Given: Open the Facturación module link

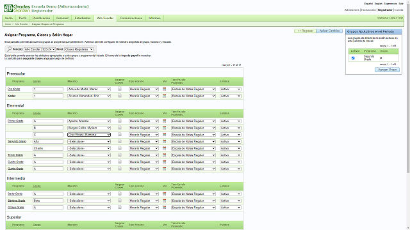Looking at the screenshot, I should coord(368,10).
